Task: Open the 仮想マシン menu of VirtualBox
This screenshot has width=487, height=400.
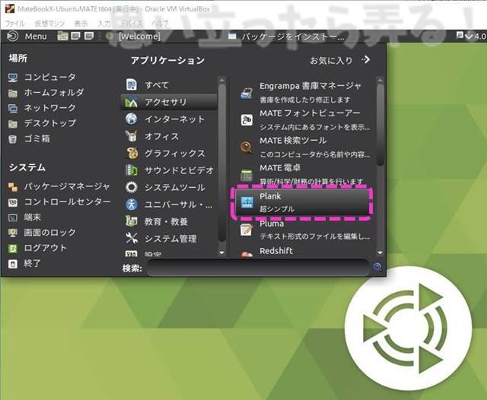Action: [49, 24]
